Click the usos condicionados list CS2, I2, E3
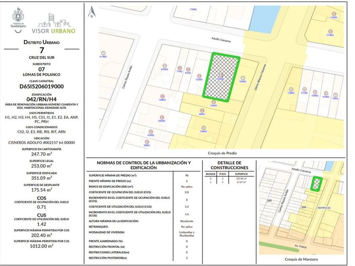355x266 pixels. coord(41,132)
